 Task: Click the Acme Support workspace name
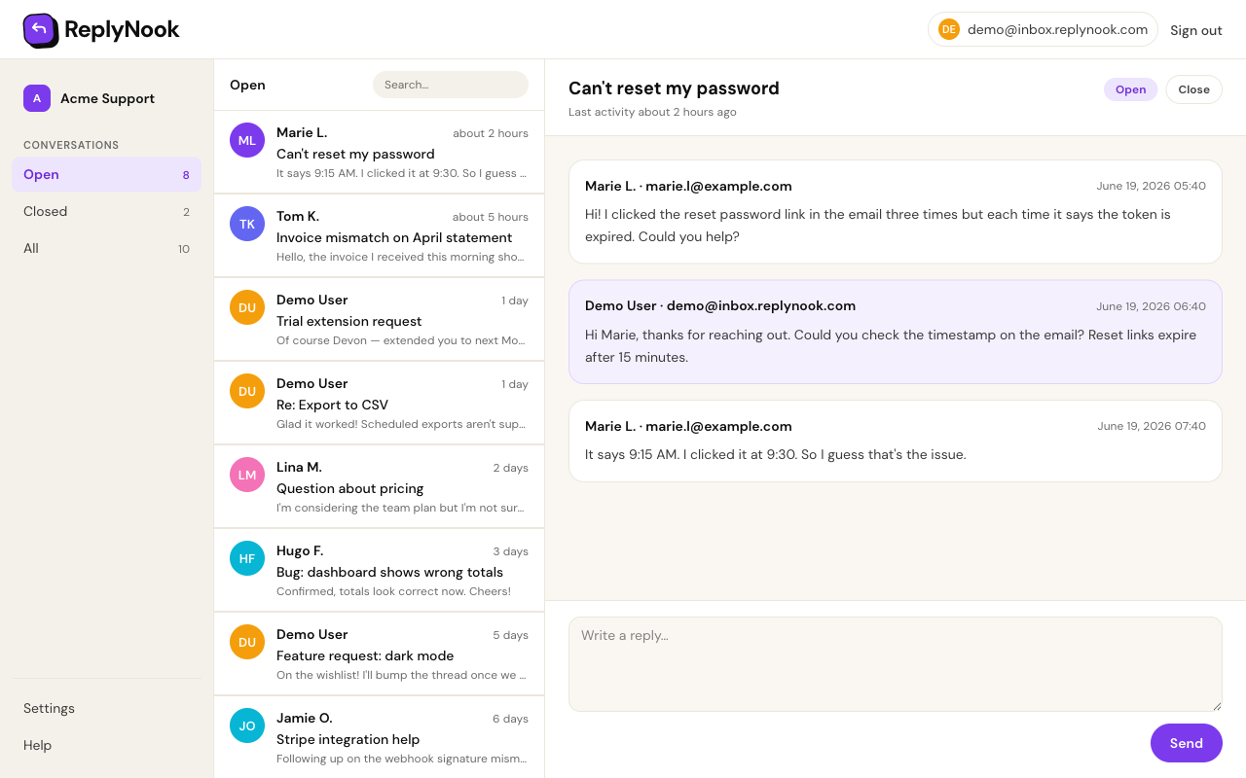[107, 98]
